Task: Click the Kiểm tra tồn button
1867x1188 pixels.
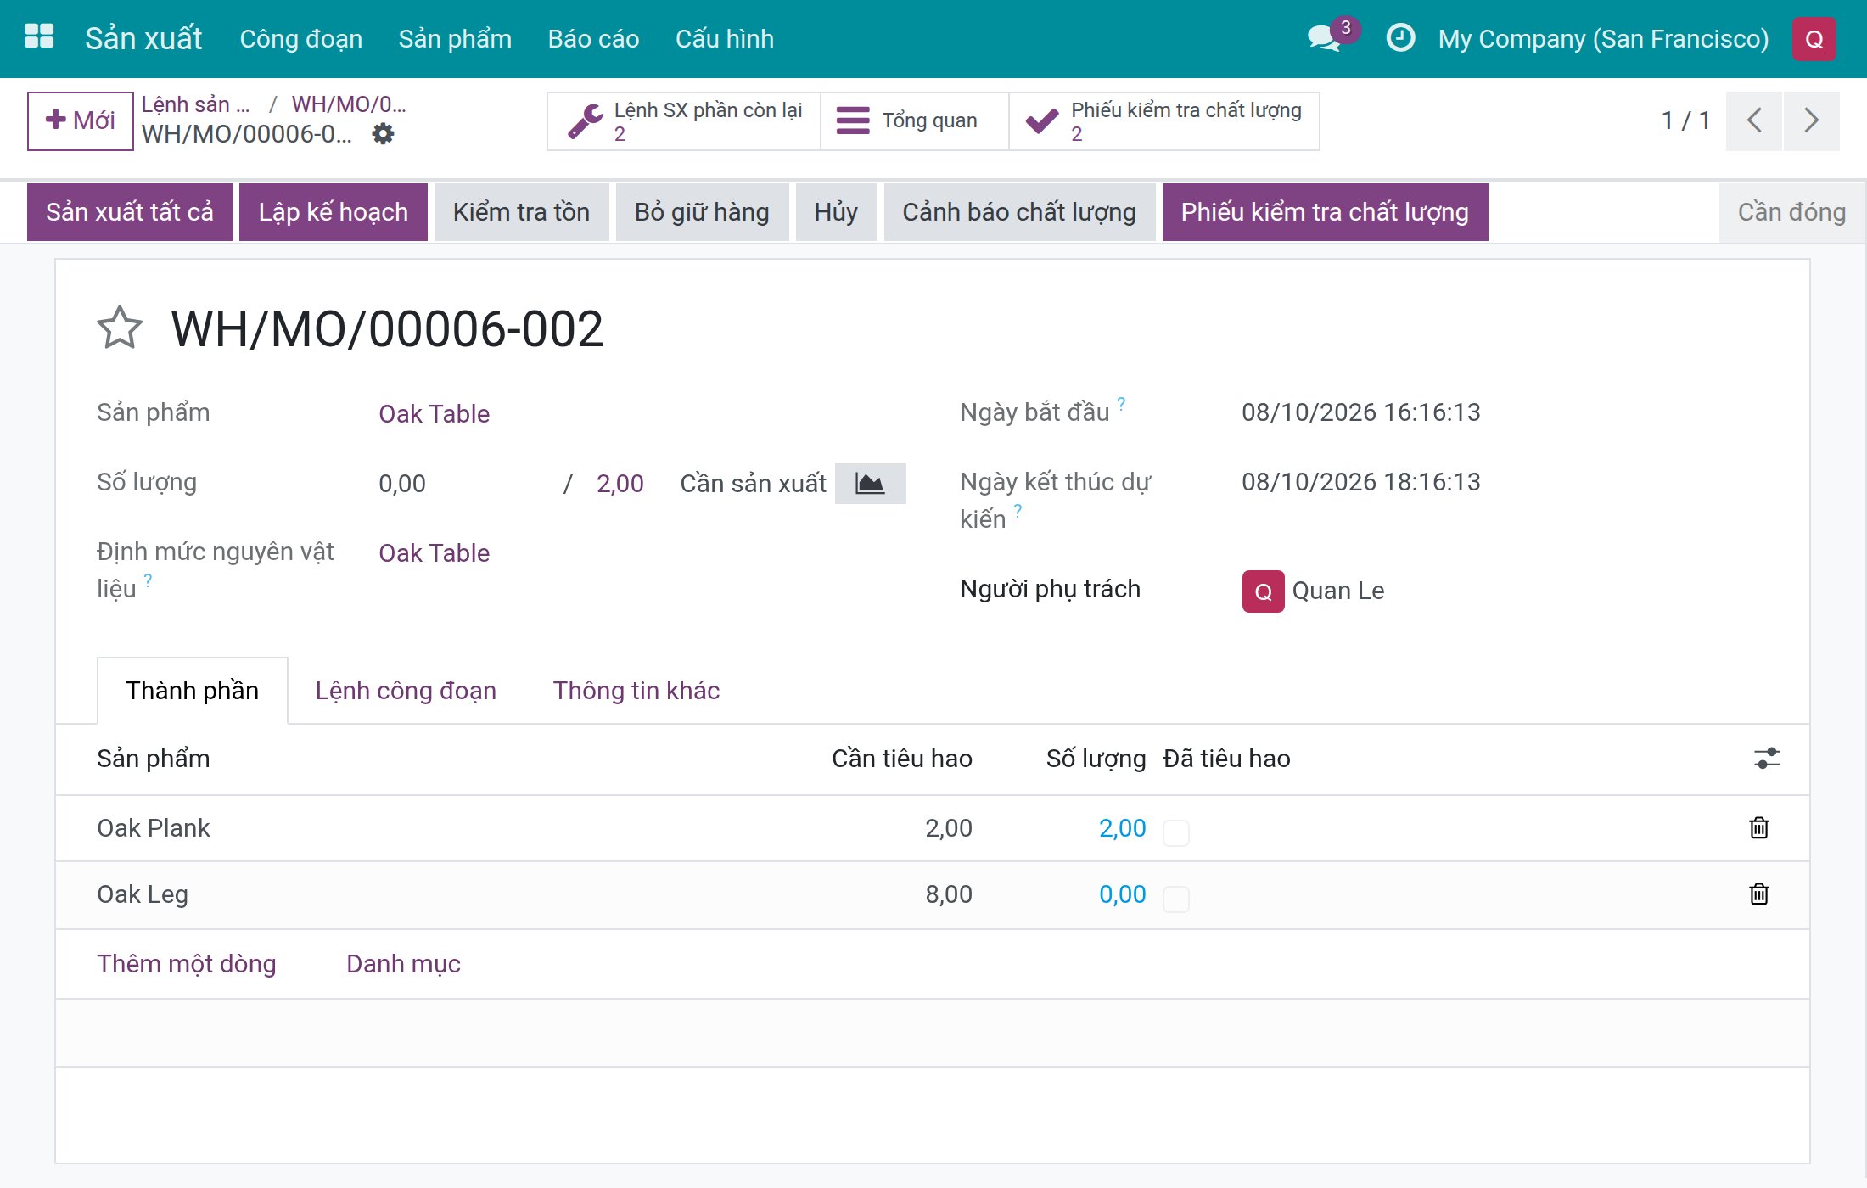Action: (x=521, y=212)
